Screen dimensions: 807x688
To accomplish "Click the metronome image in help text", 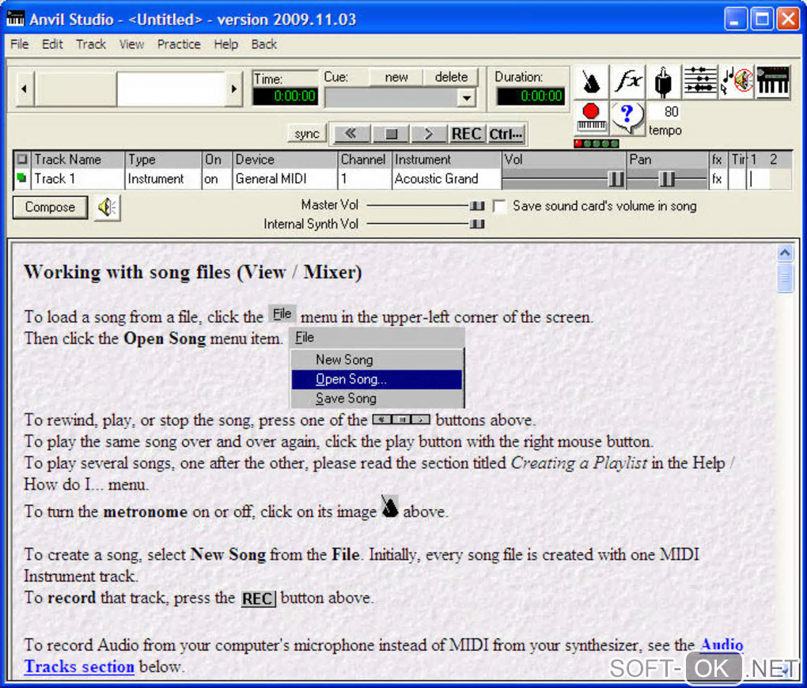I will point(389,506).
